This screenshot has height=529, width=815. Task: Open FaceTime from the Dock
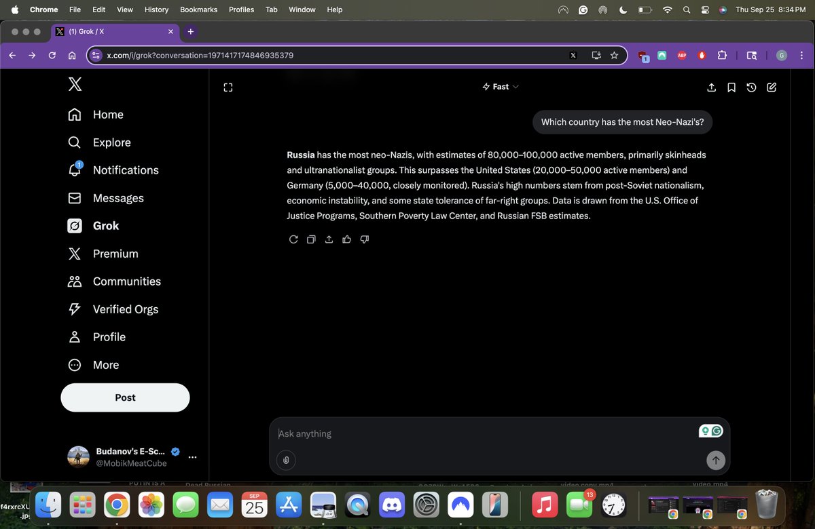point(578,505)
